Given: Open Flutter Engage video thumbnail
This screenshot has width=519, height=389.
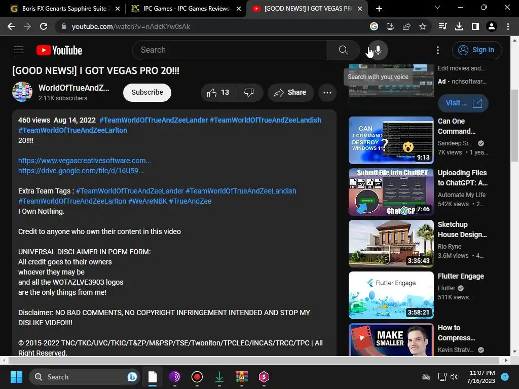Looking at the screenshot, I should click(x=391, y=295).
